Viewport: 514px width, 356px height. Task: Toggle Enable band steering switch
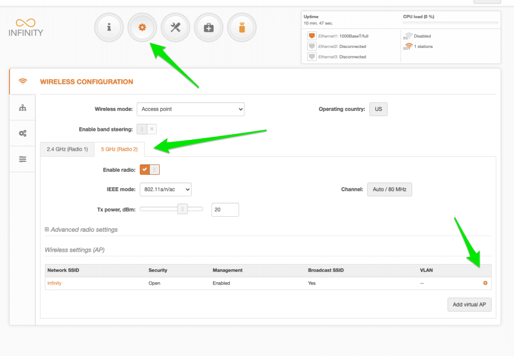(x=147, y=129)
